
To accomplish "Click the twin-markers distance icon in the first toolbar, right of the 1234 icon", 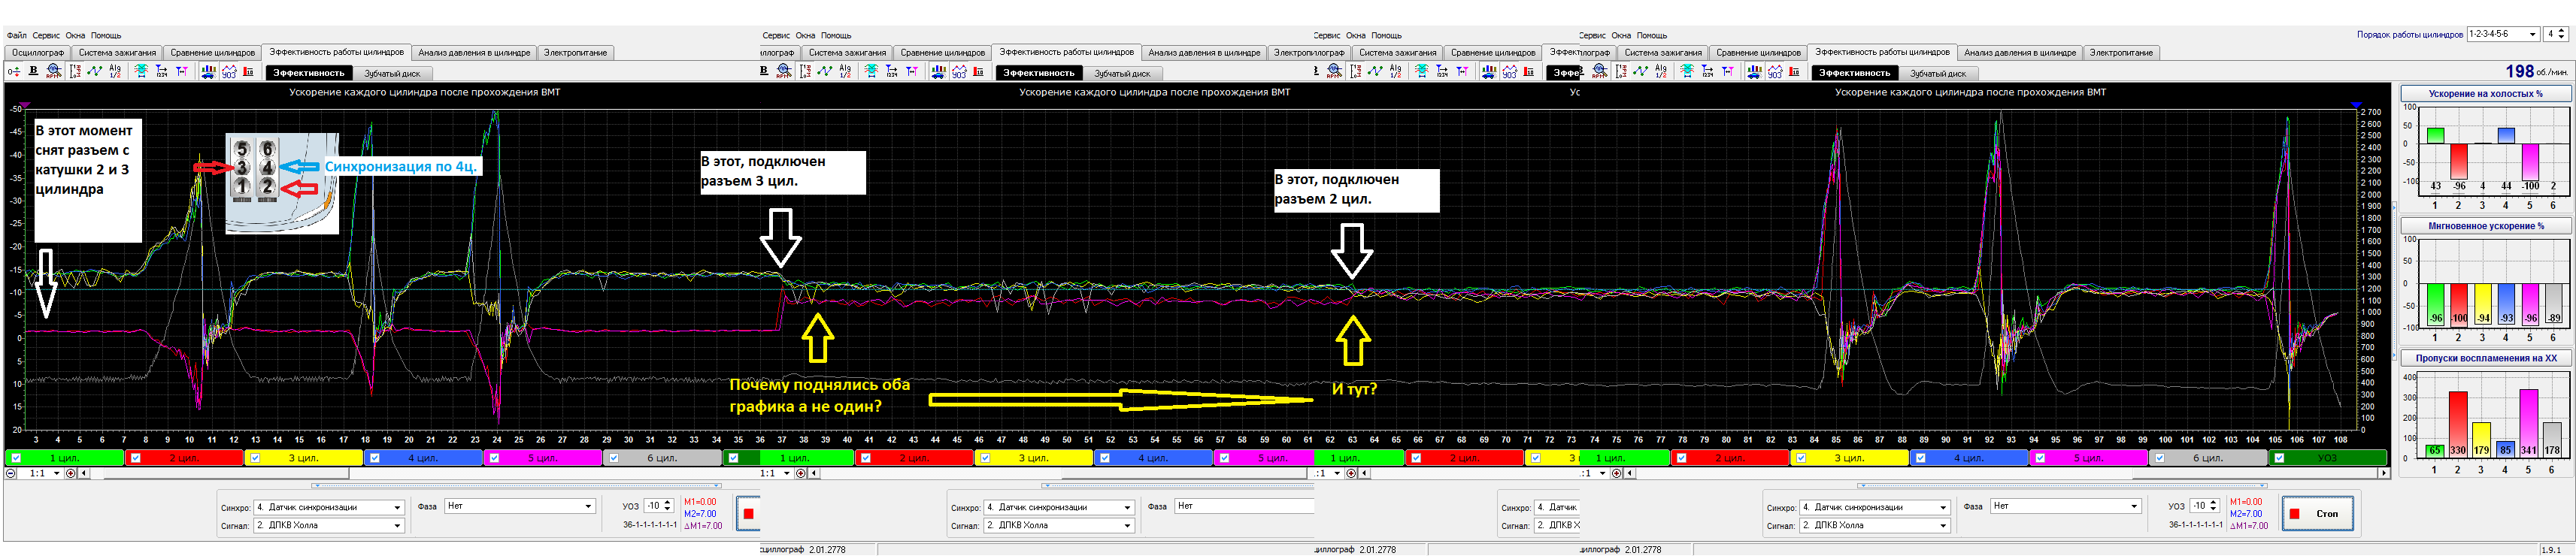I will [182, 72].
